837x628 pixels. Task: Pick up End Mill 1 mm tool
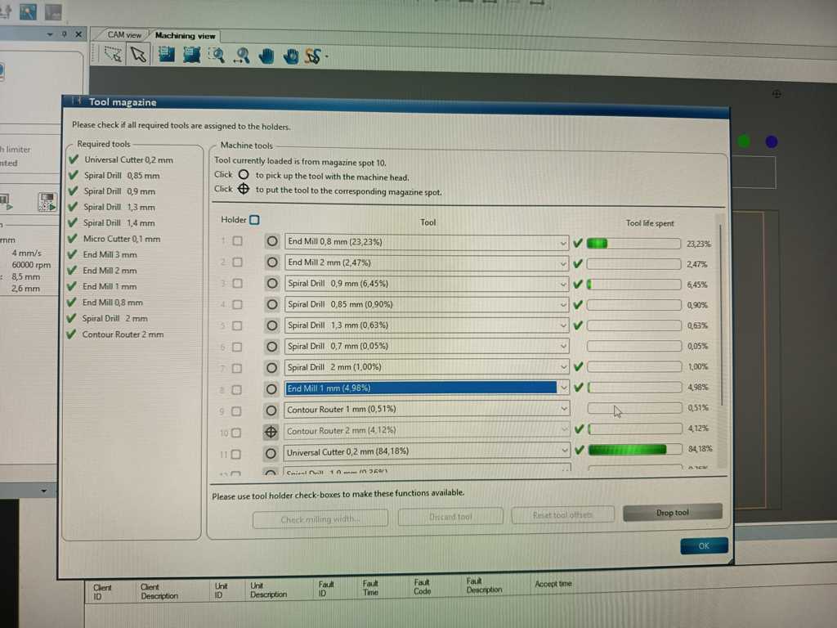[271, 389]
